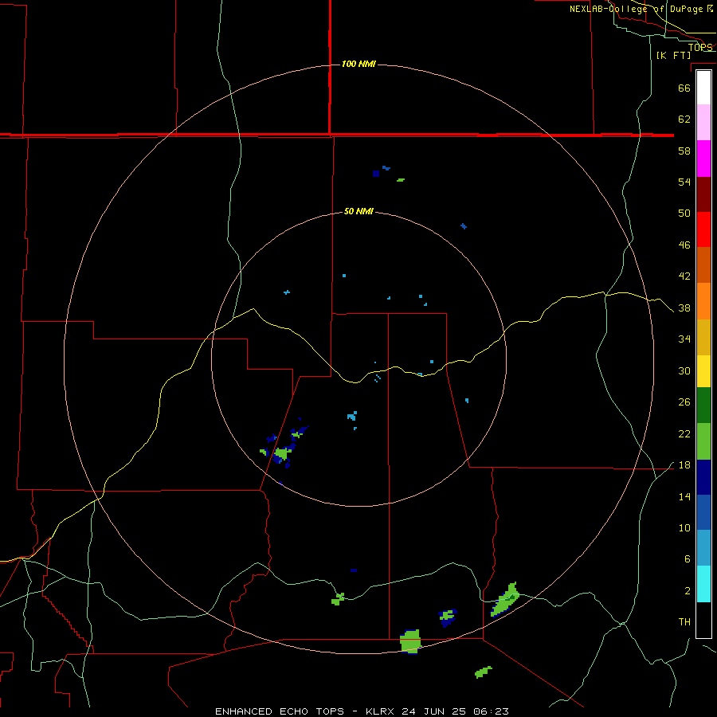Select the bright red color bar segment

(x=703, y=229)
